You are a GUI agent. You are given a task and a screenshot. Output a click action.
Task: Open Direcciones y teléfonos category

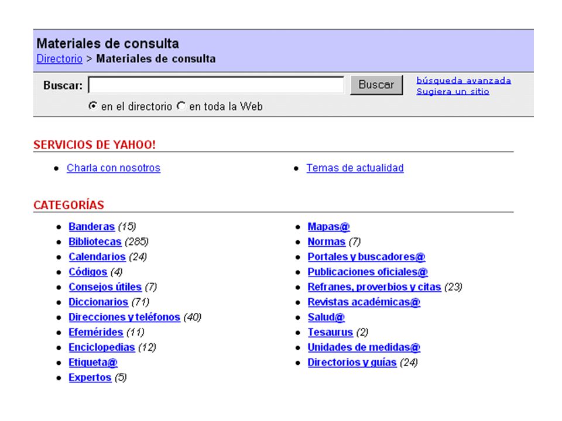[x=124, y=317]
